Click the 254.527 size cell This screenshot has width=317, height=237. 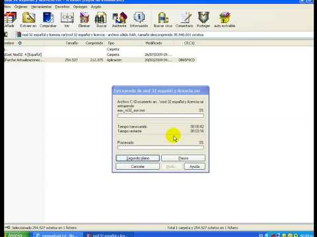pos(71,60)
